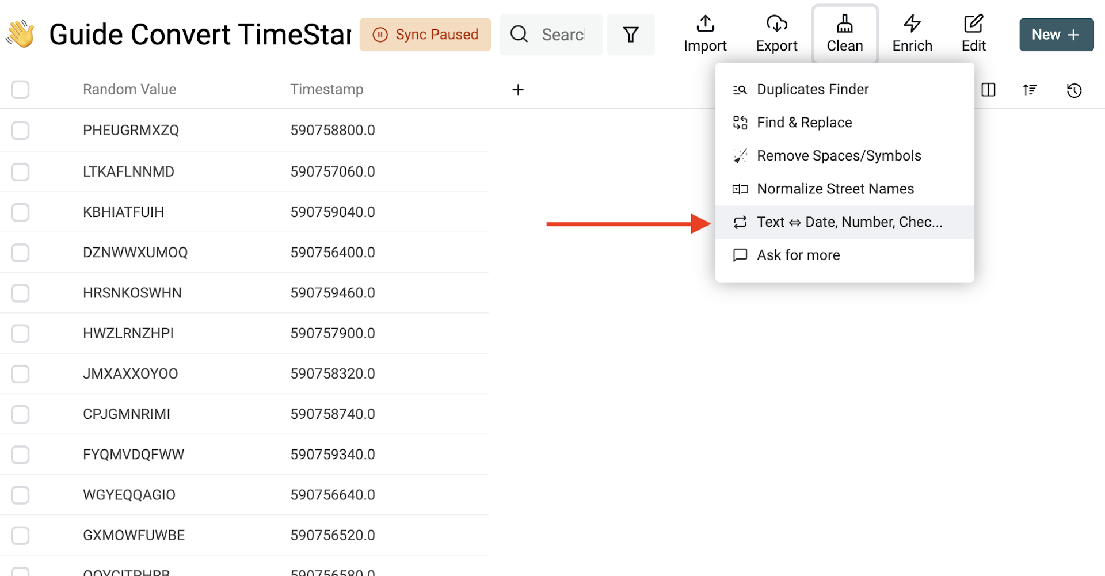This screenshot has width=1105, height=576.
Task: Choose Find & Replace
Action: [x=805, y=122]
